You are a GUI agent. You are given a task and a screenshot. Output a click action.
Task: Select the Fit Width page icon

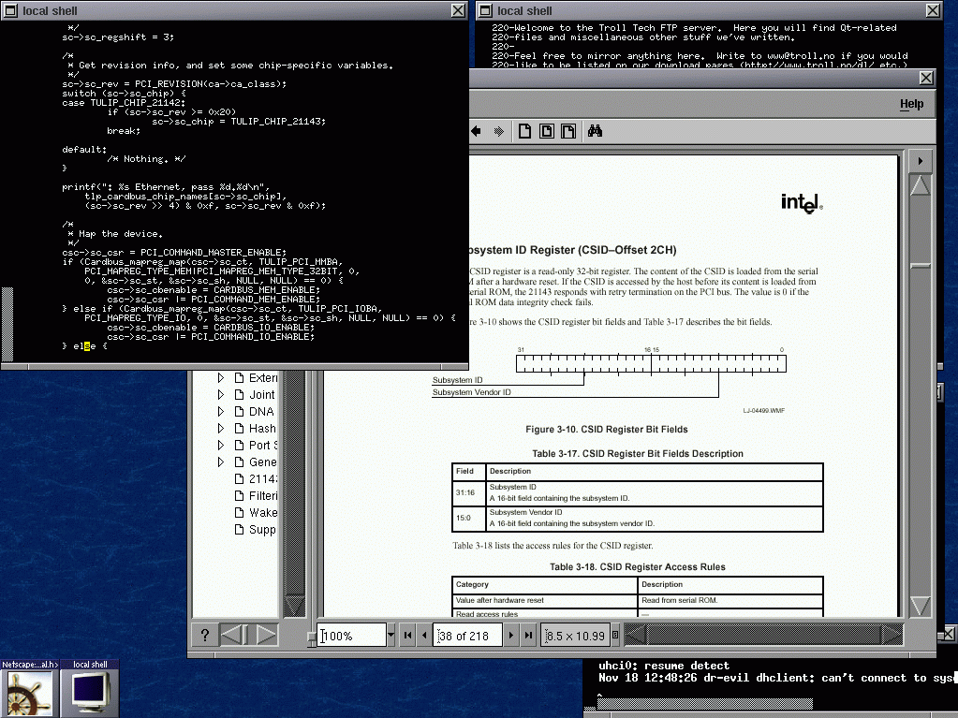(x=568, y=132)
